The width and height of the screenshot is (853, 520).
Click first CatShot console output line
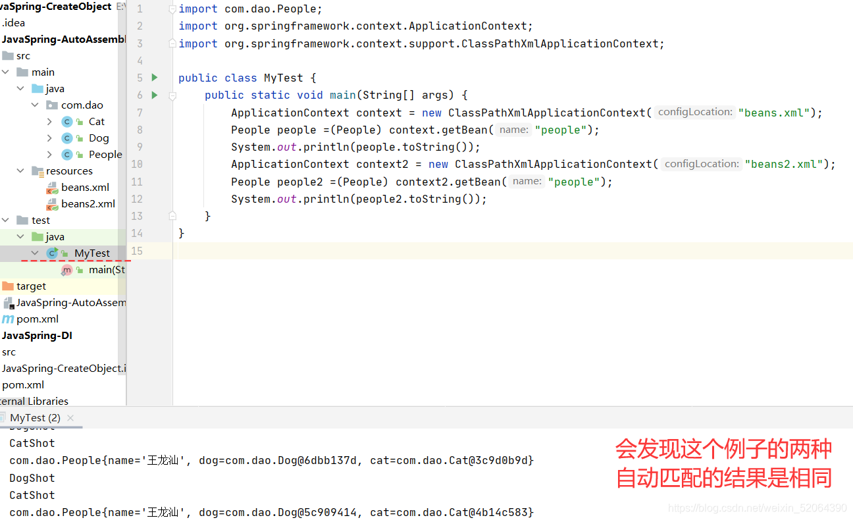pyautogui.click(x=32, y=443)
